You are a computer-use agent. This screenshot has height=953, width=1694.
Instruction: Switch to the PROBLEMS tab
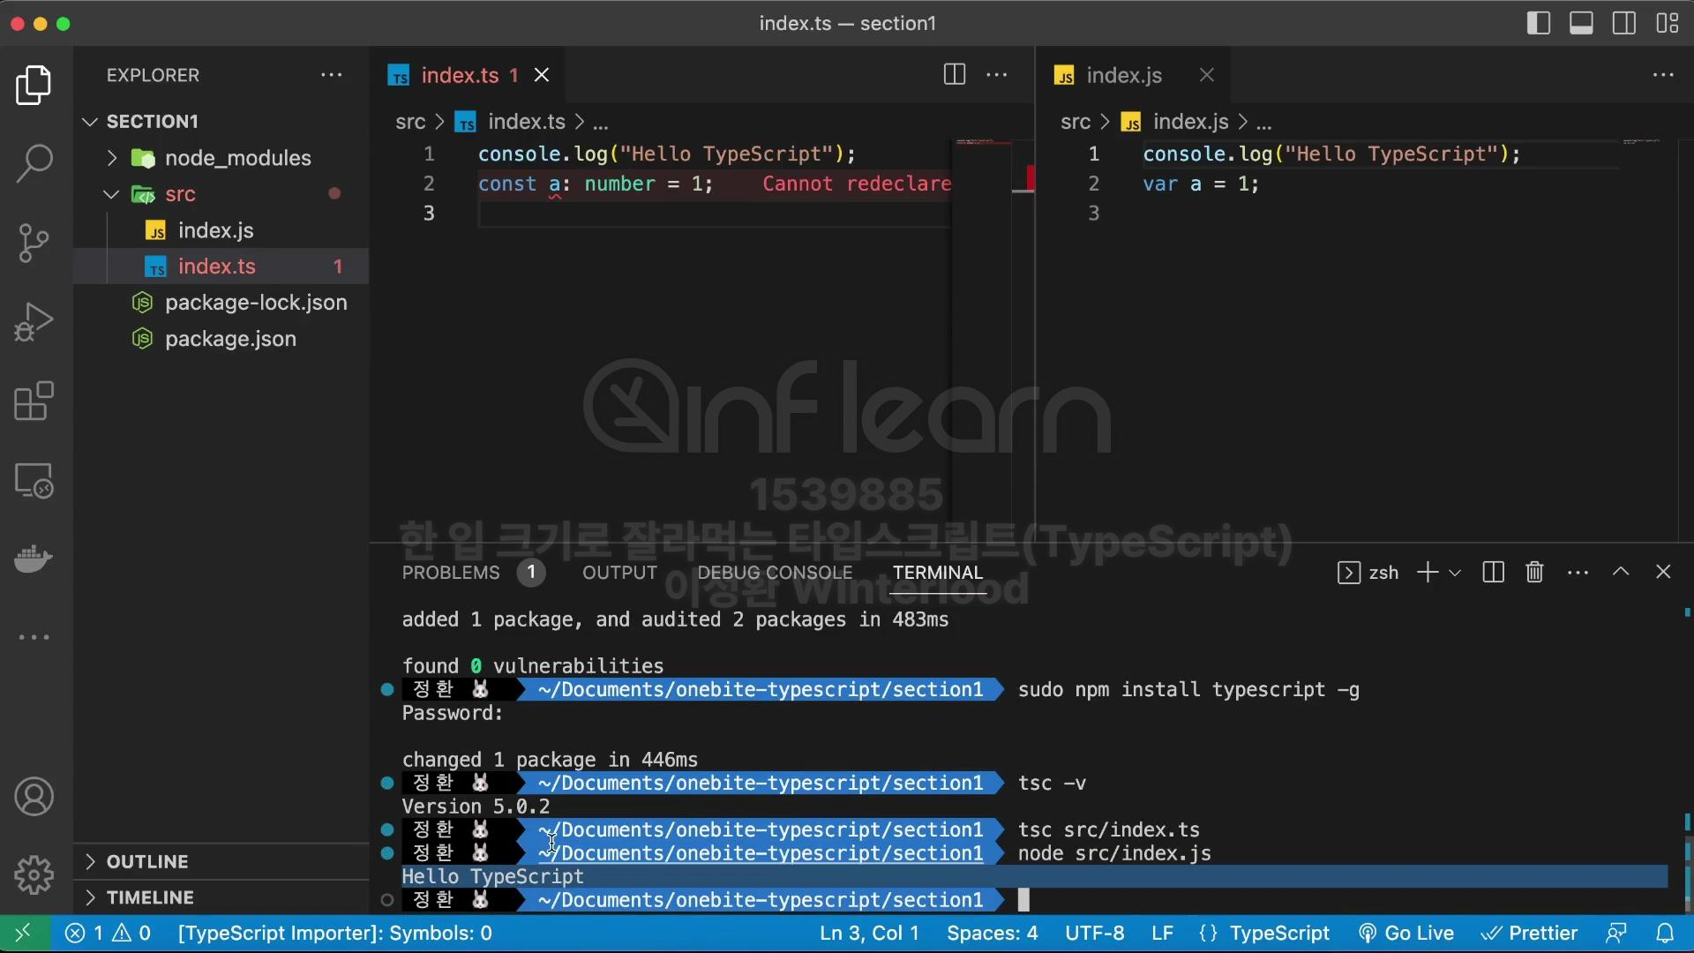click(451, 573)
